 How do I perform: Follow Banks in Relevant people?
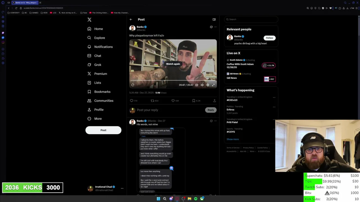click(269, 38)
